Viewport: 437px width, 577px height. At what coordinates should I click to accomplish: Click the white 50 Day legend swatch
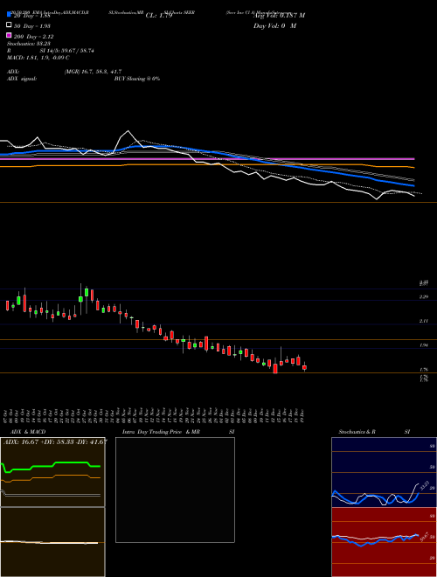tap(9, 25)
